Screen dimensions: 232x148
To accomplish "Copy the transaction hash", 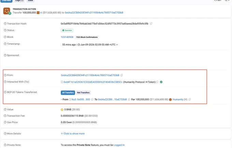I will pyautogui.click(x=151, y=23).
